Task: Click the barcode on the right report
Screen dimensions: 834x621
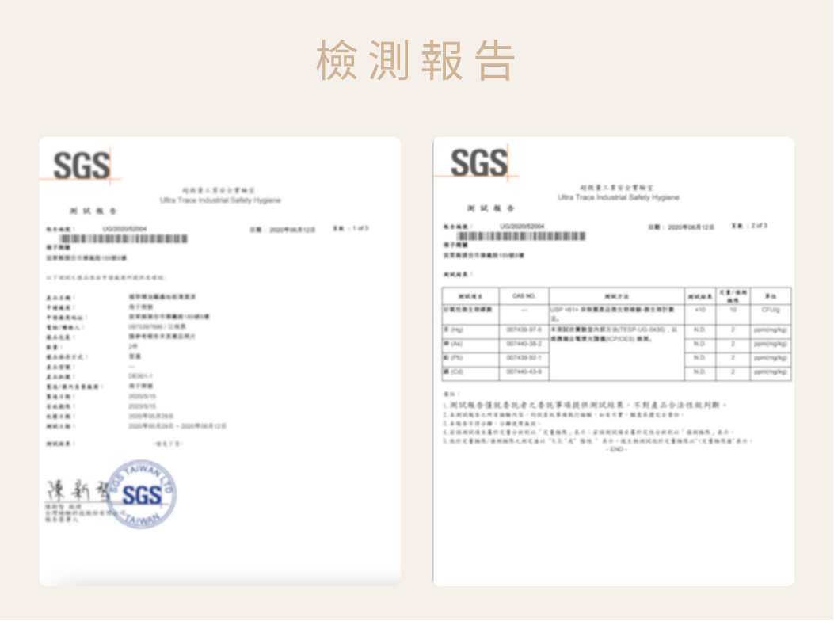Action: [x=521, y=236]
